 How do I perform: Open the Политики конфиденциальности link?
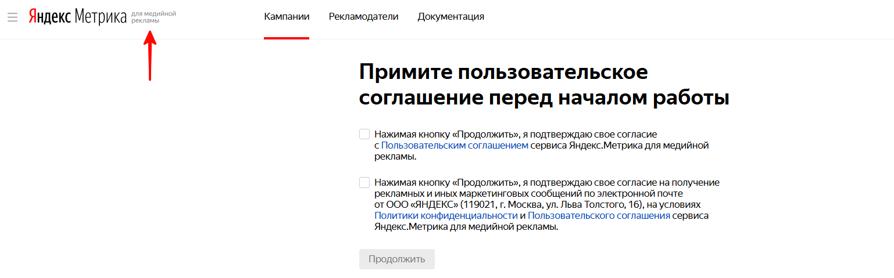[446, 216]
